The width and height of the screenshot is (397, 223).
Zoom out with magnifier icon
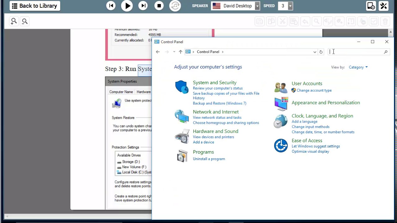[25, 21]
